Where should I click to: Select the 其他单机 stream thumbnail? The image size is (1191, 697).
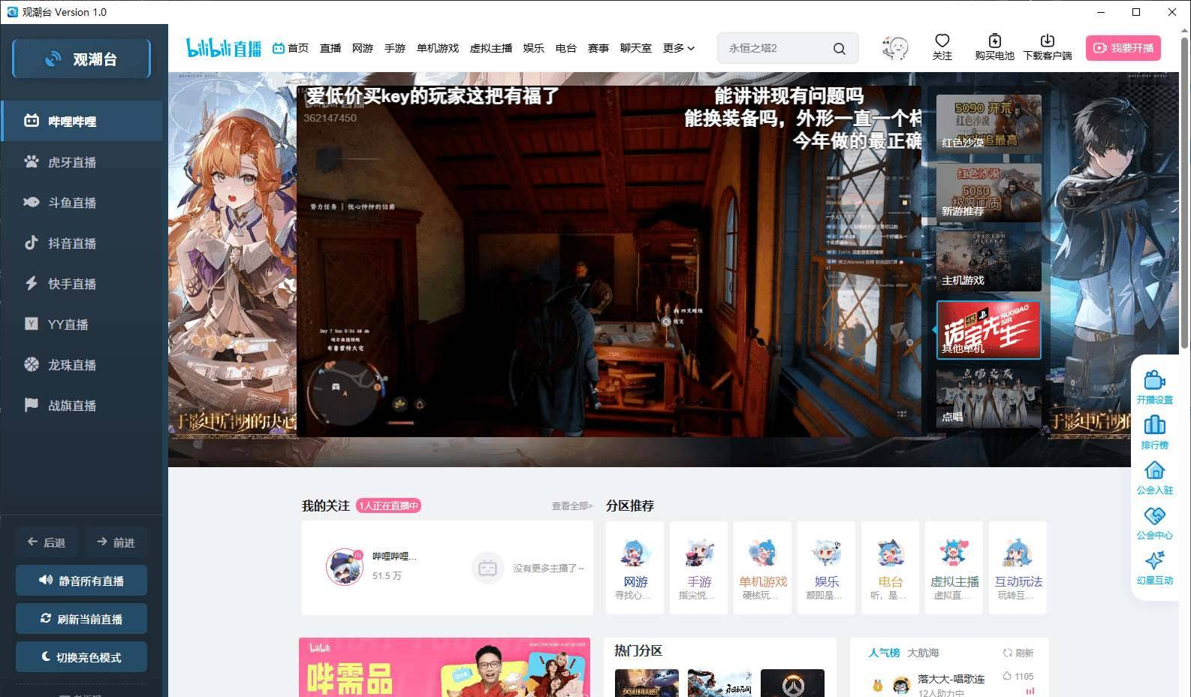[x=988, y=330]
